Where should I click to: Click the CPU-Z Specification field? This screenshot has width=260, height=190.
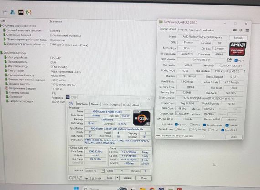coord(117,129)
